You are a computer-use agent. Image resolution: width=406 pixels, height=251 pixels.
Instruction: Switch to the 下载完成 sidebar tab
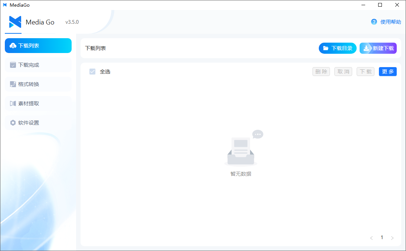point(38,65)
